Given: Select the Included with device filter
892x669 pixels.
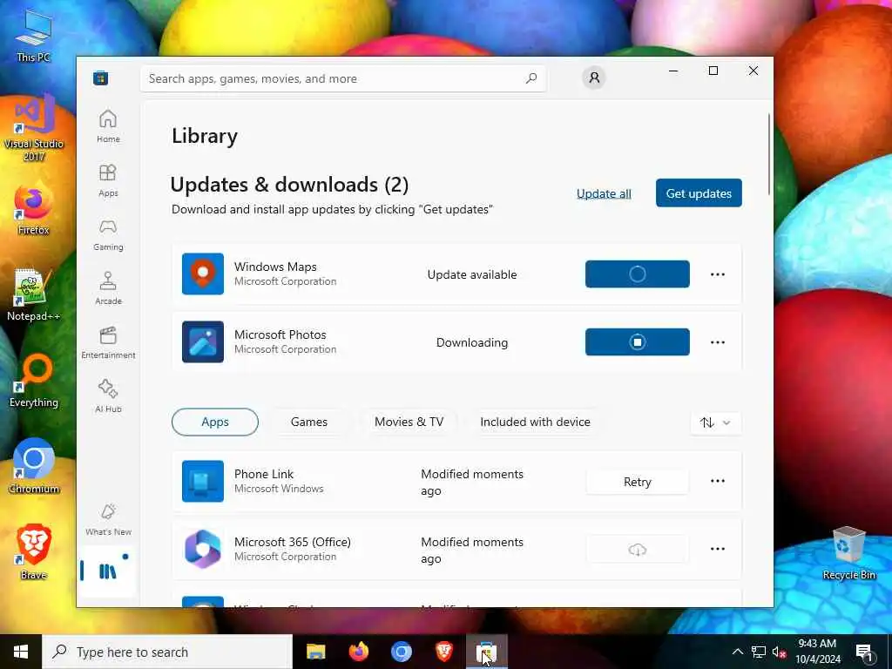Looking at the screenshot, I should tap(536, 422).
